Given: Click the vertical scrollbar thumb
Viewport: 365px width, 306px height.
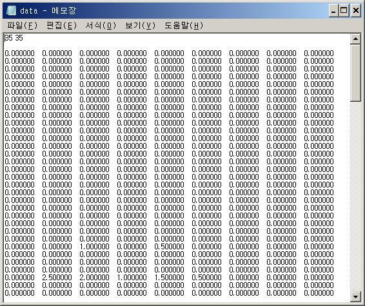Looking at the screenshot, I should tap(355, 73).
